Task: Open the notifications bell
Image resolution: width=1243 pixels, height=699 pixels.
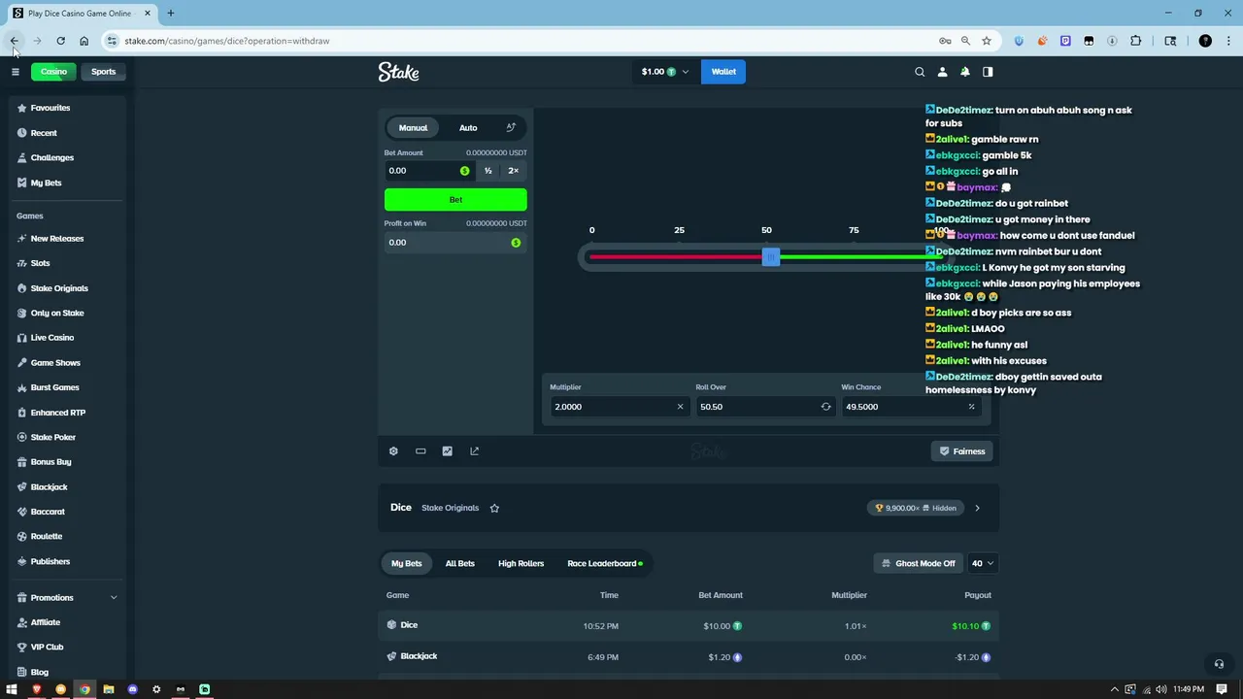Action: (x=965, y=72)
